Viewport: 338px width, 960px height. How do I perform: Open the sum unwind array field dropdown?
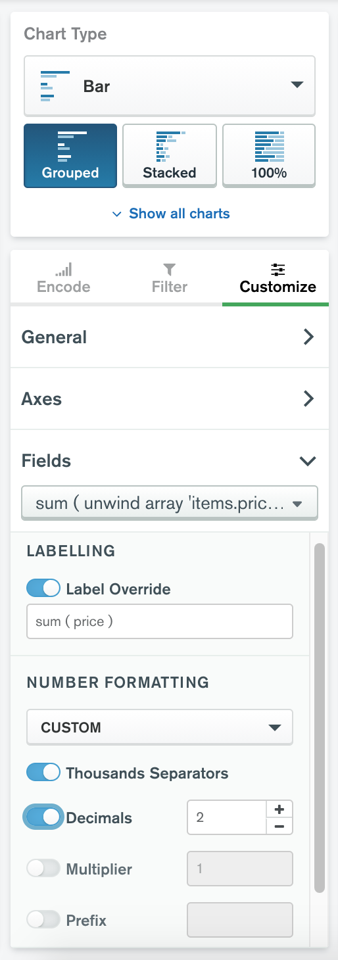[170, 504]
